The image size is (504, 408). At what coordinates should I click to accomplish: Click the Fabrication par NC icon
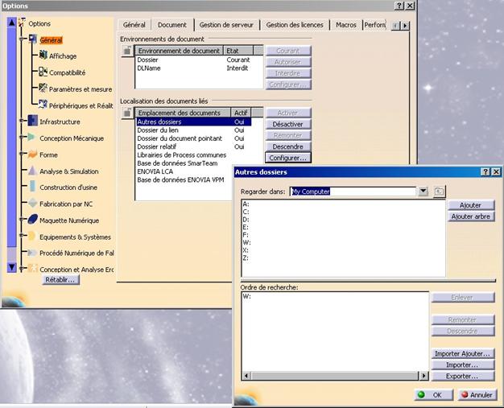32,204
